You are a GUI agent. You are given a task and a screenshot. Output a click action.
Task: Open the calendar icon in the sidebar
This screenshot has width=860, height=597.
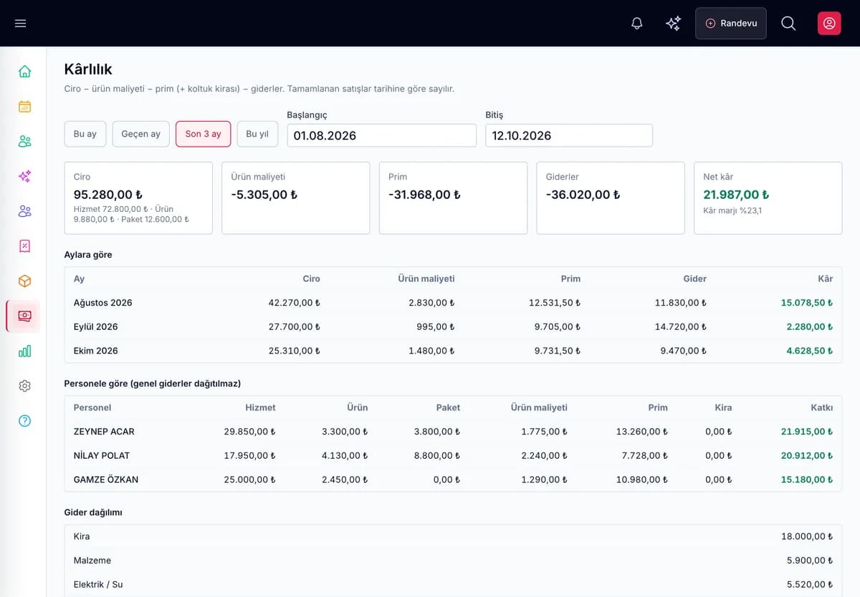[24, 107]
